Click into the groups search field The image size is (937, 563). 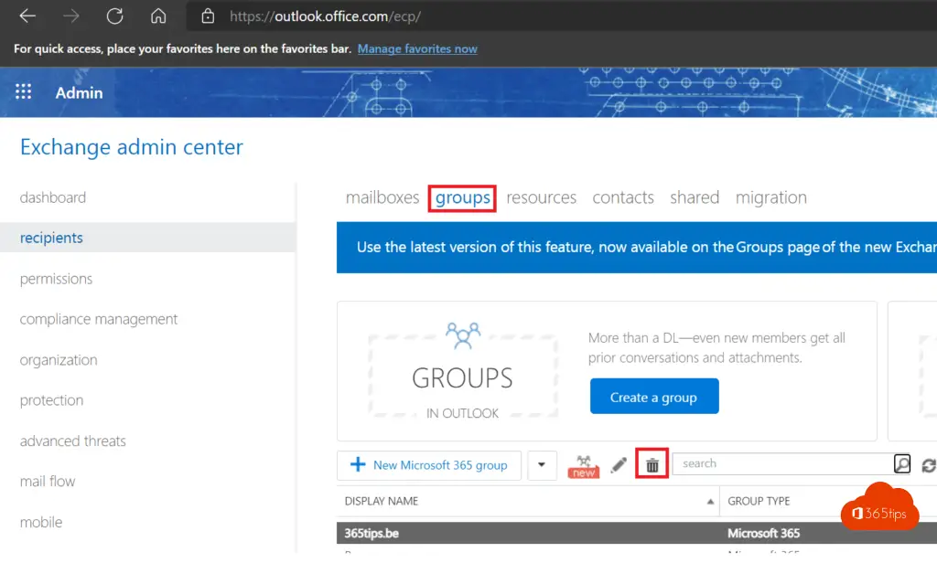coord(782,464)
